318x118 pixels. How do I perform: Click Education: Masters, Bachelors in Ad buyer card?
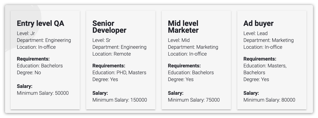(265, 69)
